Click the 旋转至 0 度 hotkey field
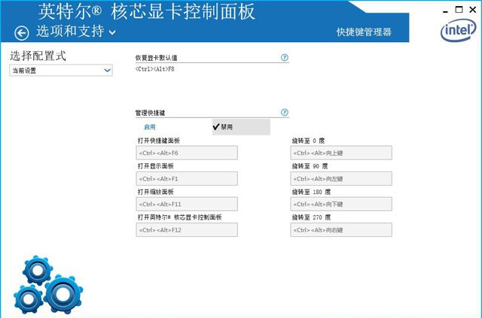482x318 pixels. (x=341, y=153)
